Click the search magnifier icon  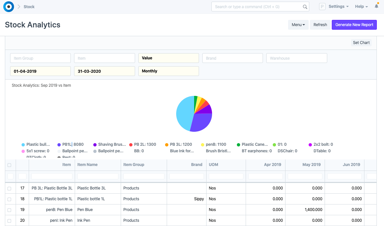[305, 7]
